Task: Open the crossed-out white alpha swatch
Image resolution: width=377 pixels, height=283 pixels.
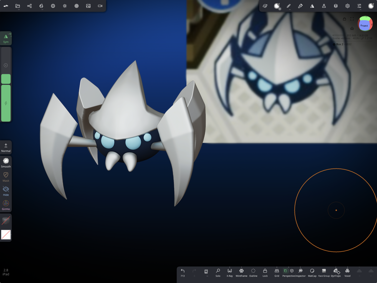Action: [x=6, y=235]
